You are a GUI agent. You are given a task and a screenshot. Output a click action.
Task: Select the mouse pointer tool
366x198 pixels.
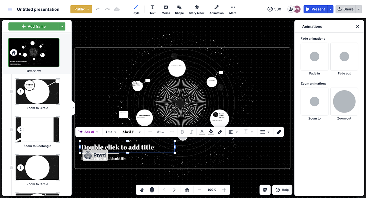click(x=152, y=190)
